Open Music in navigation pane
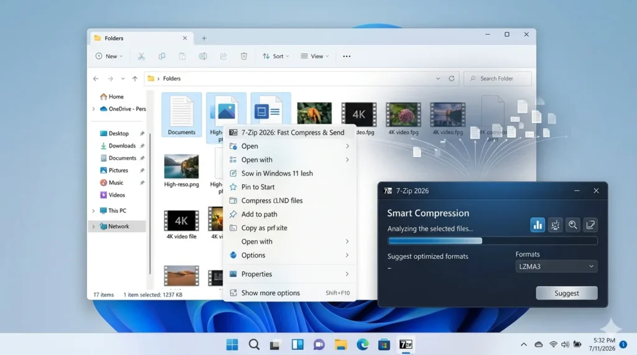 click(112, 182)
